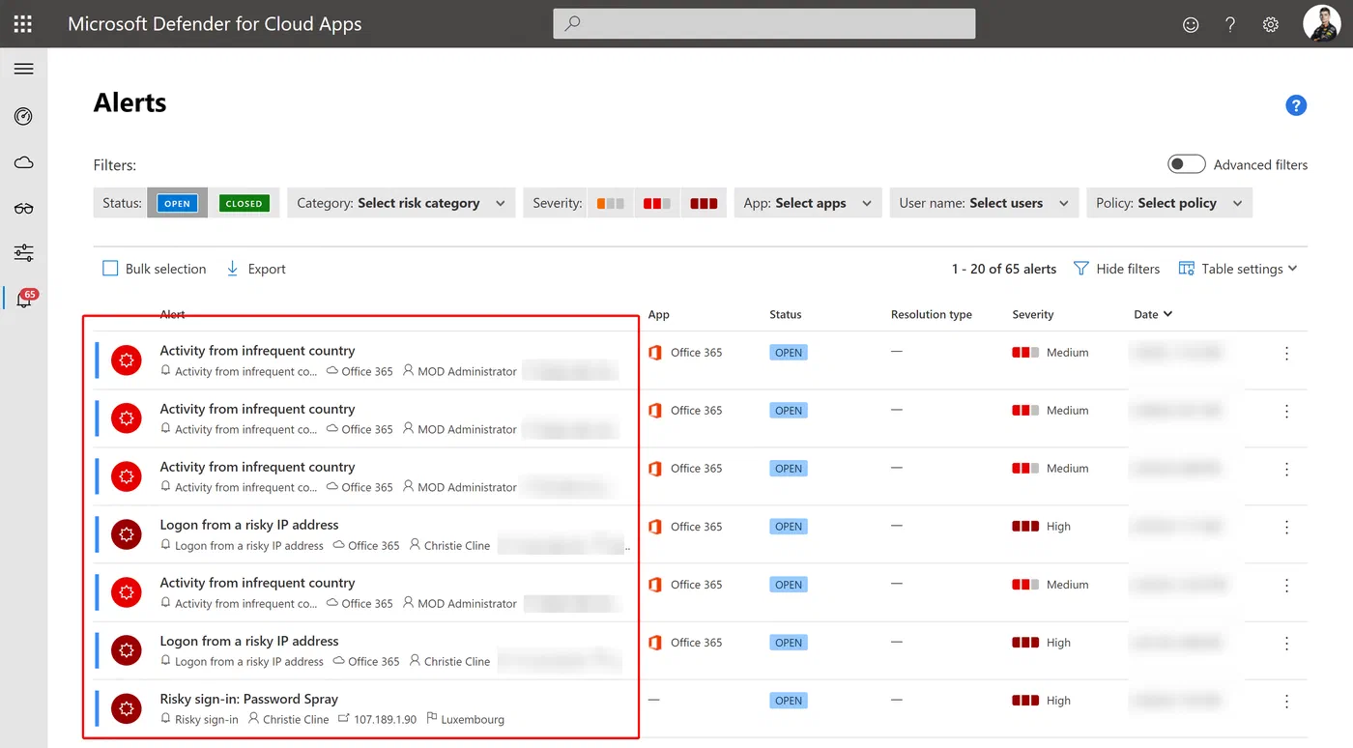Filter by high severity red swatch
This screenshot has height=748, width=1353.
[x=704, y=203]
